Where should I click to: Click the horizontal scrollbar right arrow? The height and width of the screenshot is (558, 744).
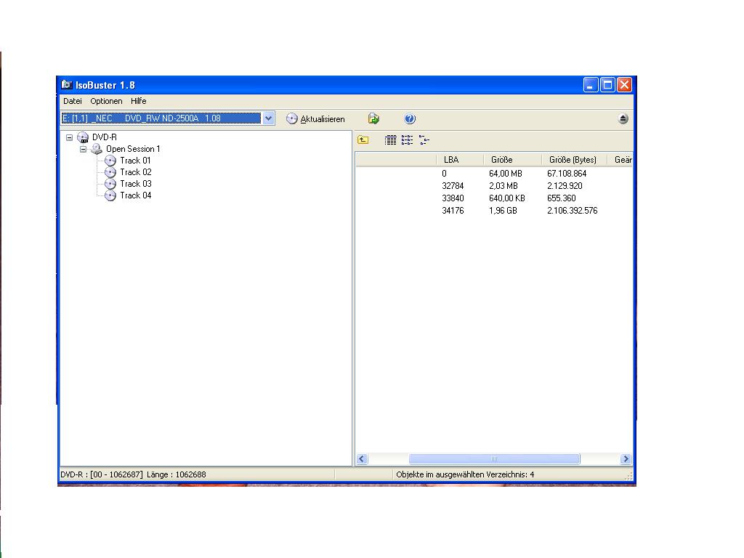(x=626, y=459)
